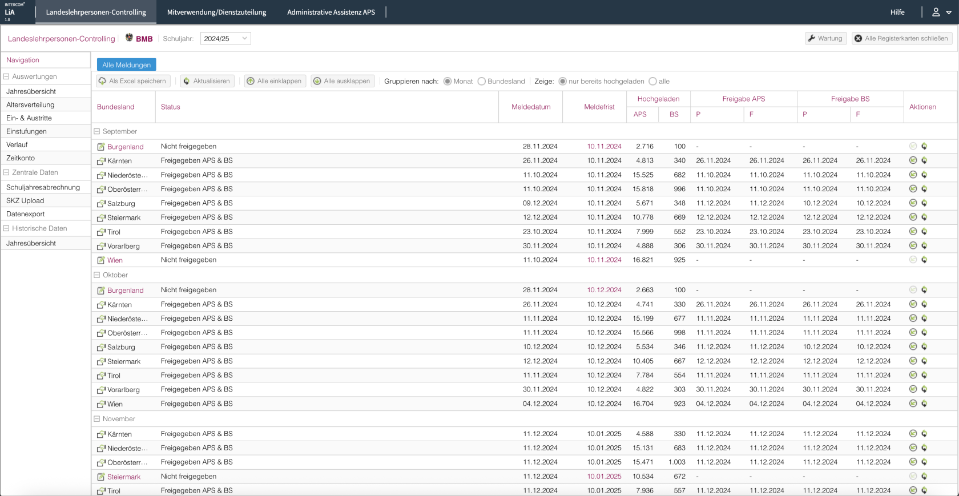Click the Meldedatum column header
This screenshot has height=496, width=959.
point(531,107)
